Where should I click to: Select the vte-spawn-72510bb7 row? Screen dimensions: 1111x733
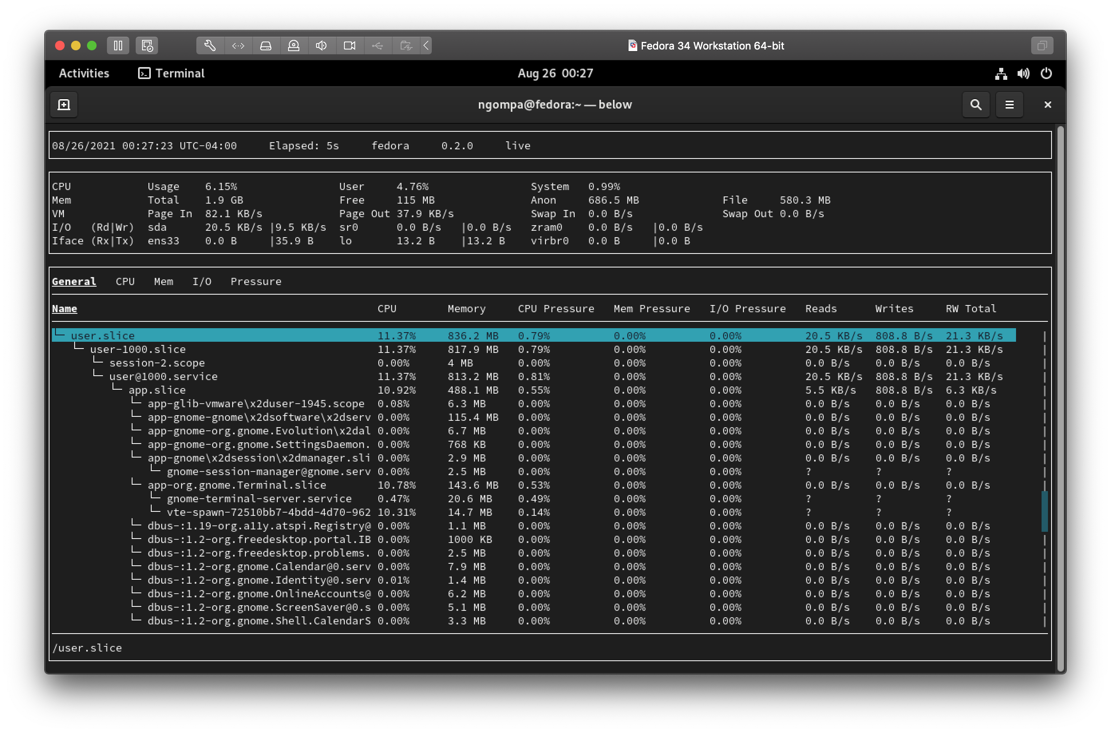[x=534, y=512]
